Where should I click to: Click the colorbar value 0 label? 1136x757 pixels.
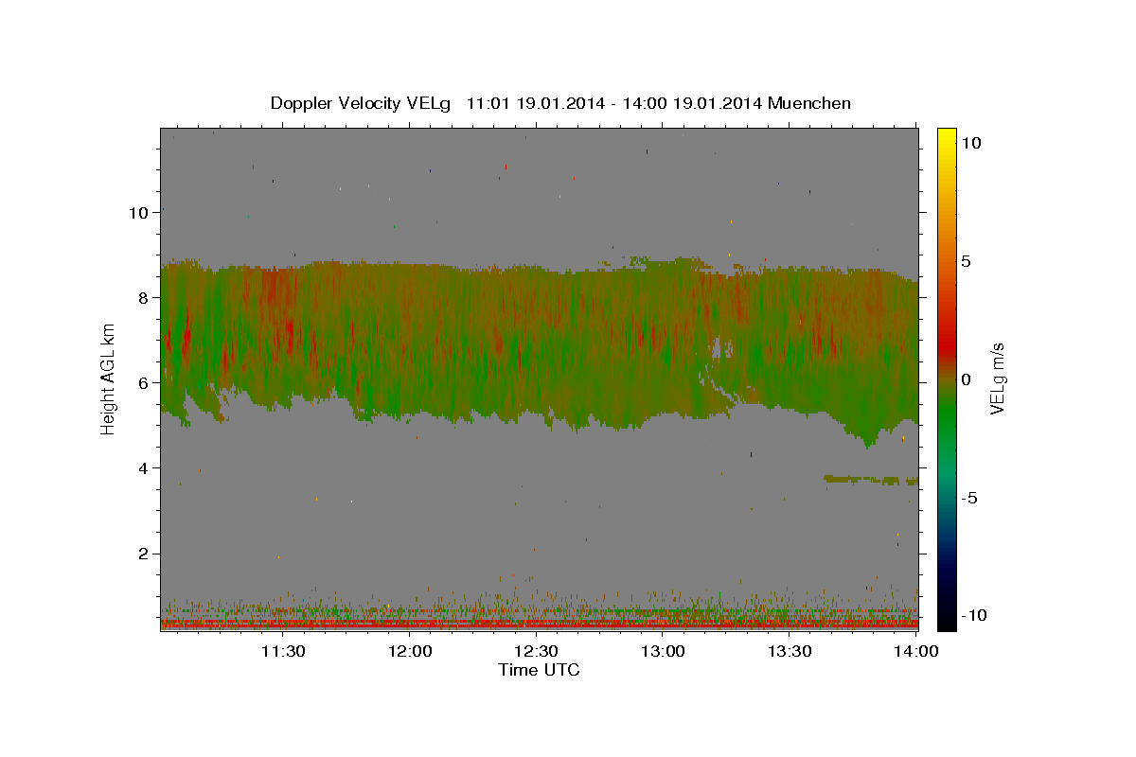(965, 378)
